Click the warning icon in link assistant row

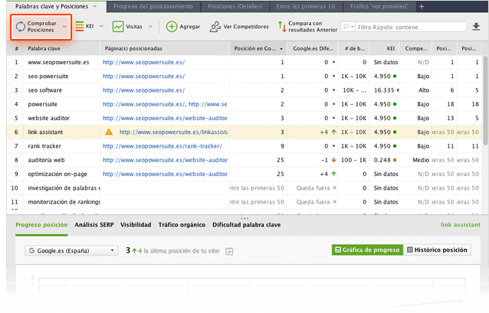[x=109, y=132]
